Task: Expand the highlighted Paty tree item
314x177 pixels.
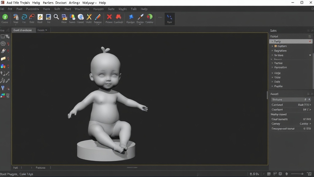Action: click(x=272, y=41)
